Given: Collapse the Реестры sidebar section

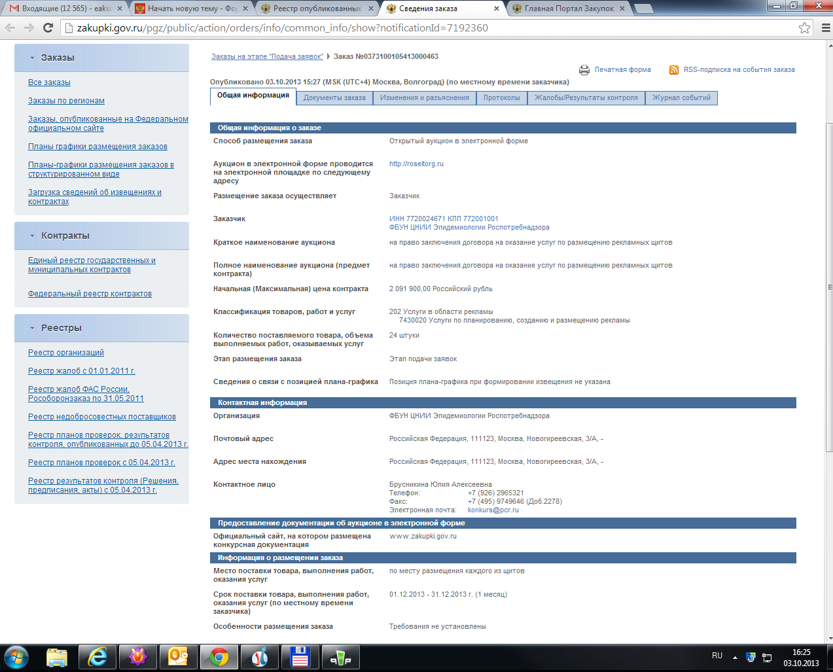Looking at the screenshot, I should pyautogui.click(x=32, y=328).
